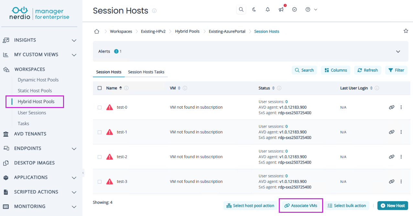Click the info icon next to VM column

(185, 88)
